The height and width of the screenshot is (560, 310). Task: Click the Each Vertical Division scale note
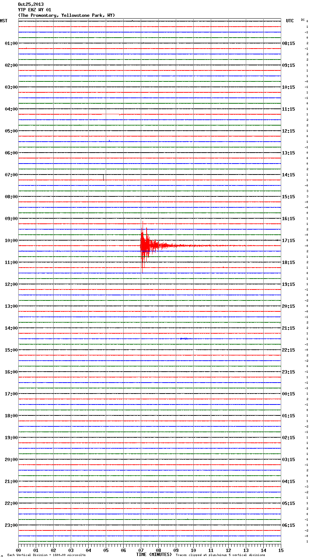(46, 555)
